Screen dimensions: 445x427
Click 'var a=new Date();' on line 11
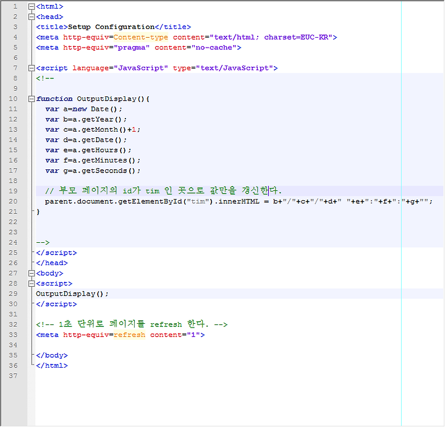pyautogui.click(x=83, y=109)
